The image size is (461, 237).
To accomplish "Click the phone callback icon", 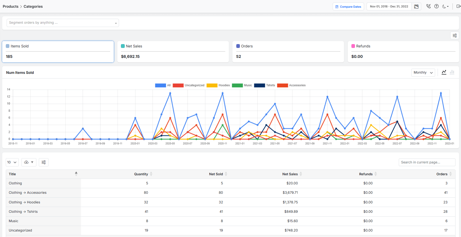I will pyautogui.click(x=429, y=6).
